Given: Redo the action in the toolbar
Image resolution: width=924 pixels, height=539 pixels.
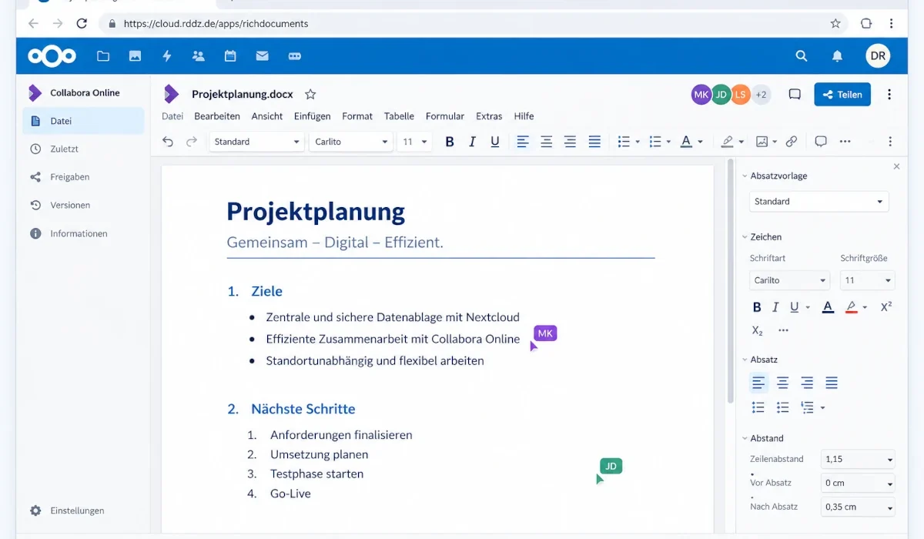Looking at the screenshot, I should point(192,142).
